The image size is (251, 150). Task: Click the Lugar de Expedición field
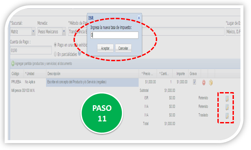(233, 32)
